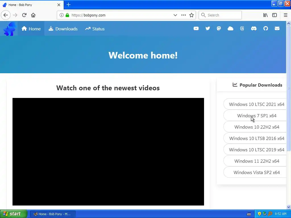Open the Downloads navigation item
291x218 pixels.
(x=63, y=29)
